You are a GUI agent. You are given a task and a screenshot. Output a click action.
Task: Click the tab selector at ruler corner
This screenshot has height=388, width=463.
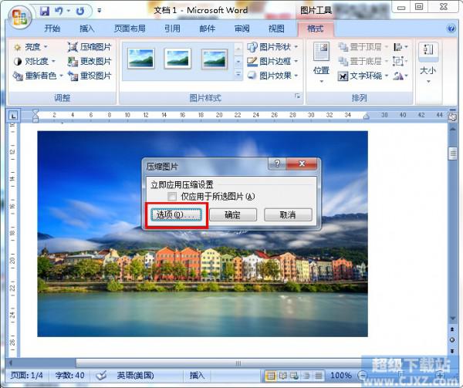point(13,116)
